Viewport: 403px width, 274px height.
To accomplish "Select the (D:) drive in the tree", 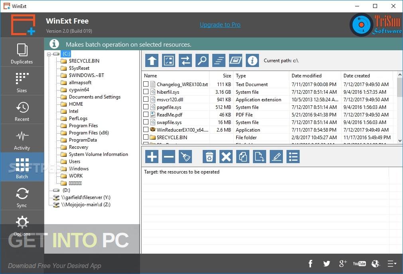I will click(x=66, y=190).
